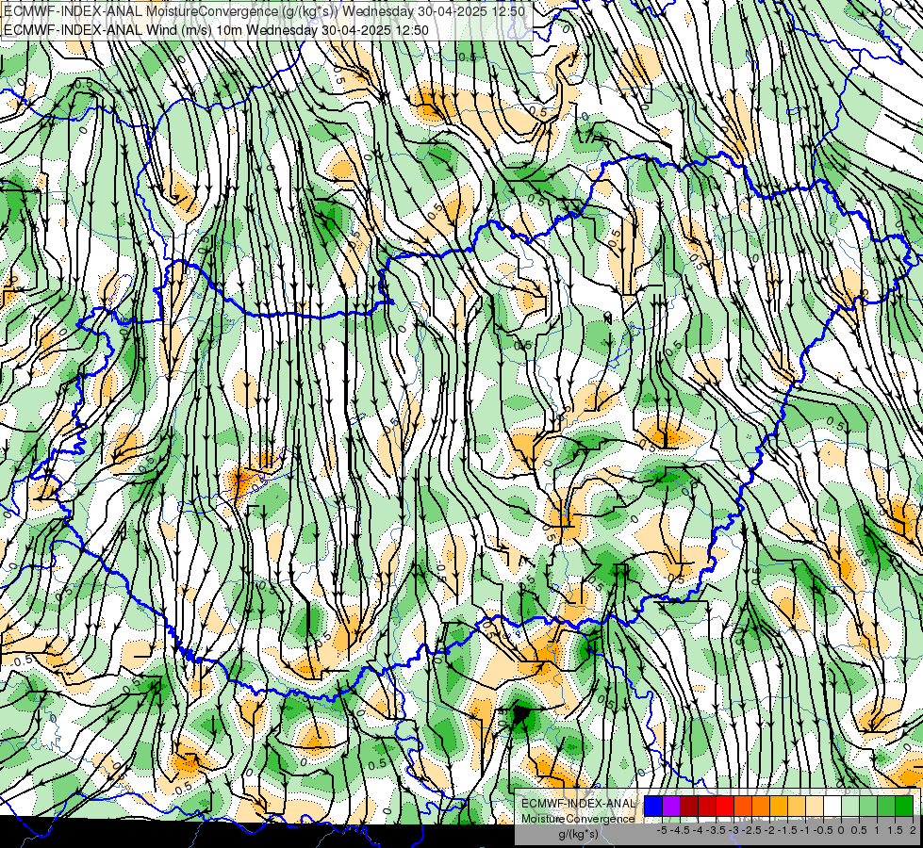Image resolution: width=923 pixels, height=848 pixels.
Task: Click the blue legend color swatch
Action: tap(653, 806)
